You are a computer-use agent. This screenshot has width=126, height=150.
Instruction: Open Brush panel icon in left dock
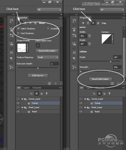11,35
